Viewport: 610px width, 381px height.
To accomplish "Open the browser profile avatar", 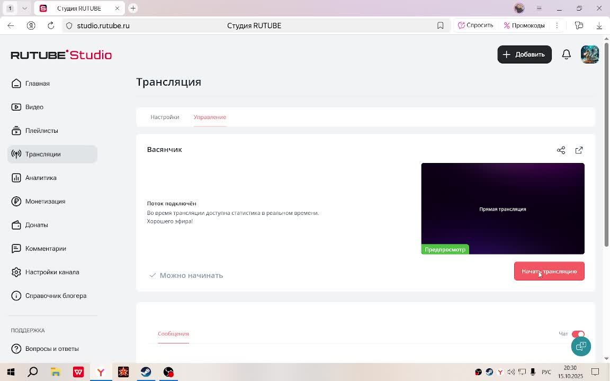I will (519, 8).
